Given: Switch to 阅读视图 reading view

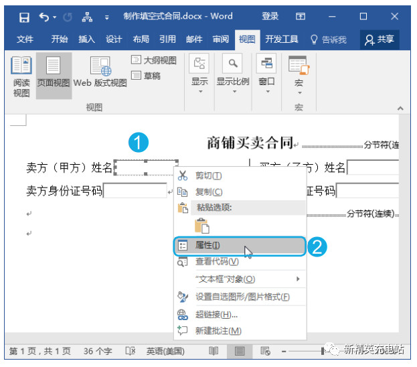Looking at the screenshot, I should pyautogui.click(x=21, y=76).
